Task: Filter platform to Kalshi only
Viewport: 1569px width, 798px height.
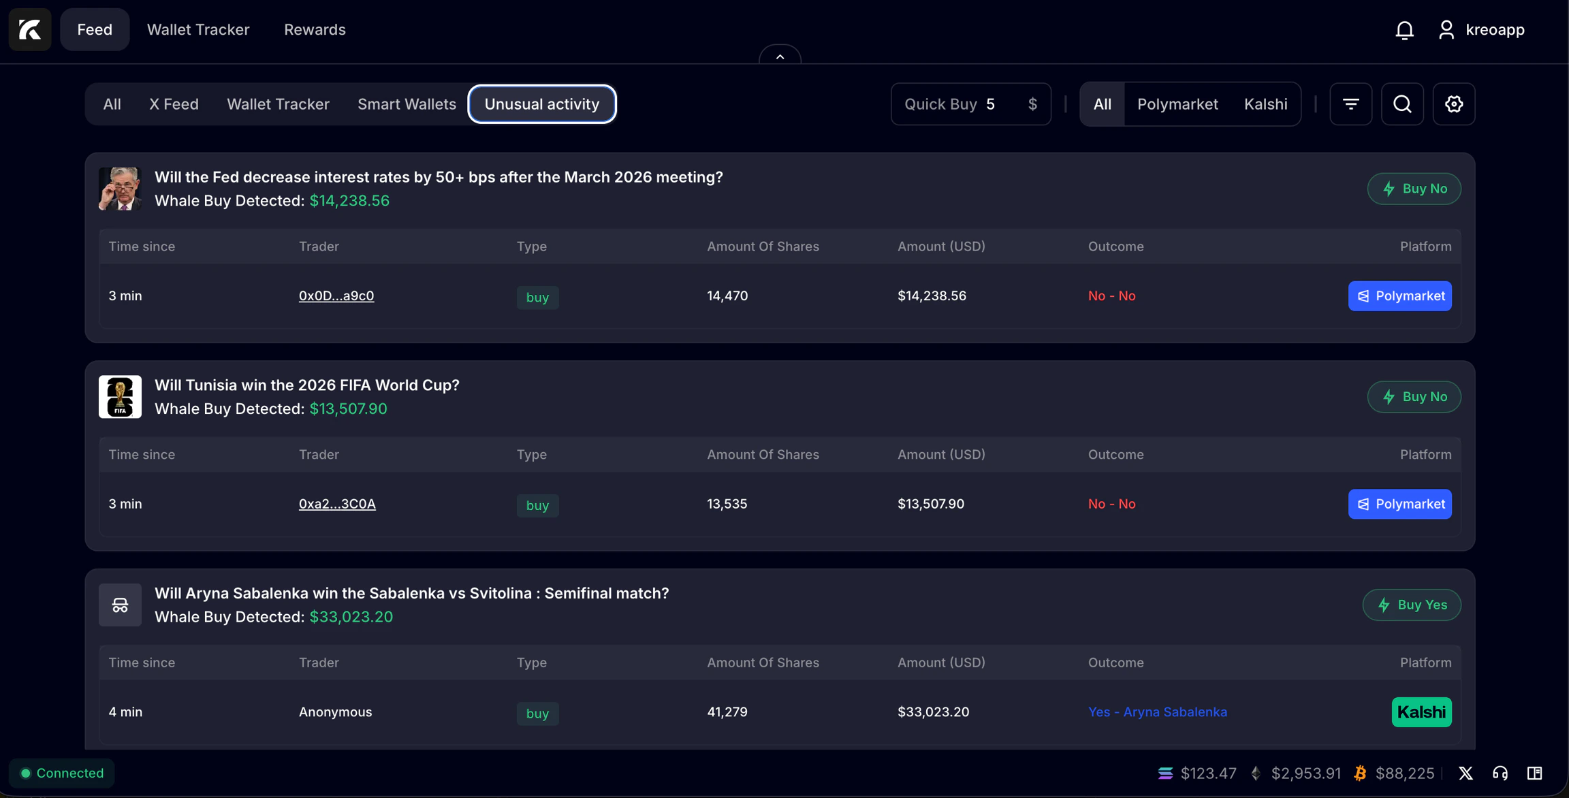Action: [x=1265, y=104]
